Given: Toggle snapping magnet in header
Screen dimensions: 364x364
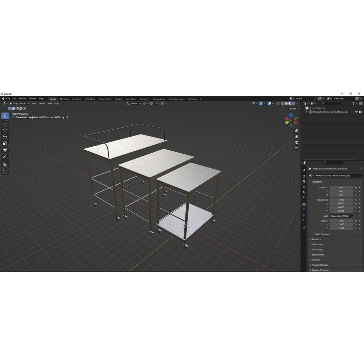Looking at the screenshot, I should click(151, 103).
